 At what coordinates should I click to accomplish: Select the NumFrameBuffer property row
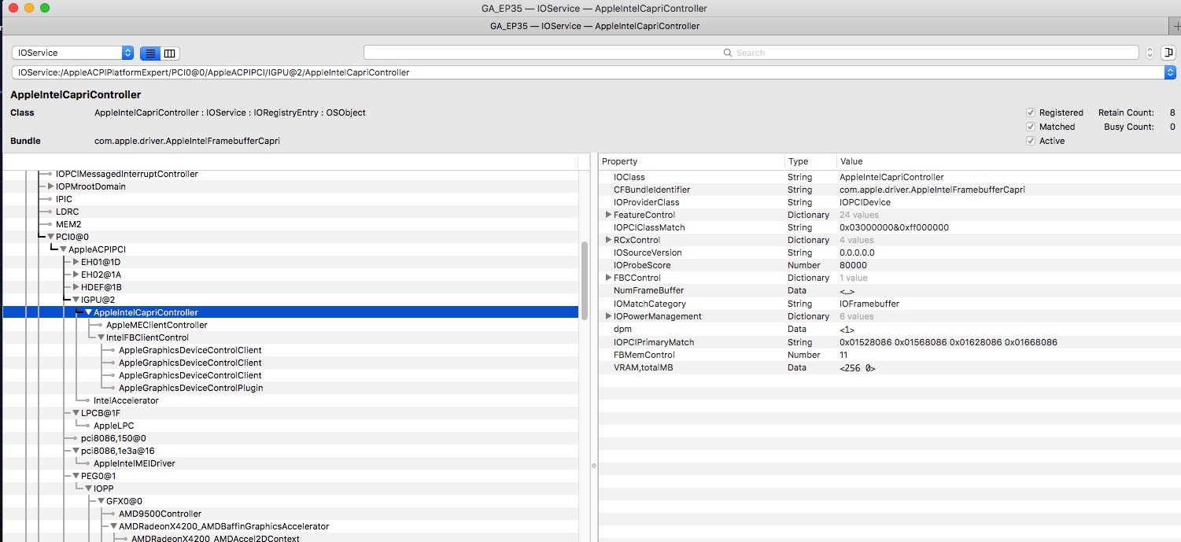point(889,290)
